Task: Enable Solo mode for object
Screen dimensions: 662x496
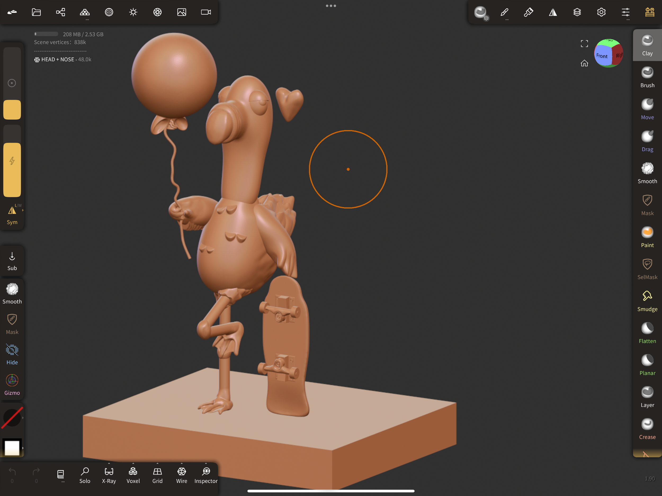Action: [x=85, y=475]
